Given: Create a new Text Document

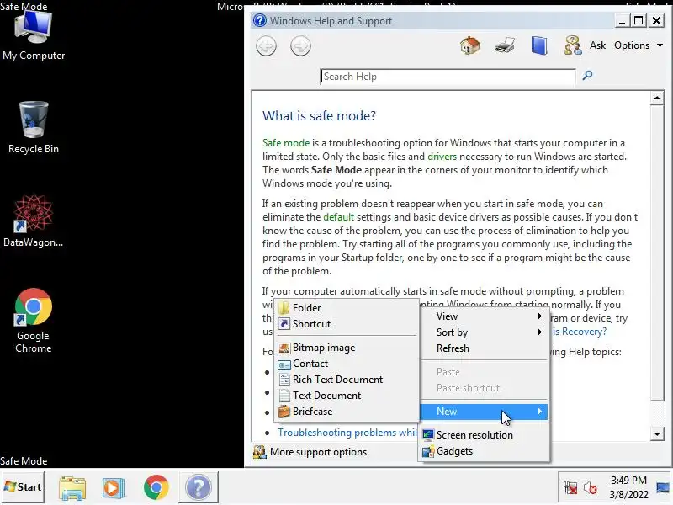Looking at the screenshot, I should coord(347,396).
